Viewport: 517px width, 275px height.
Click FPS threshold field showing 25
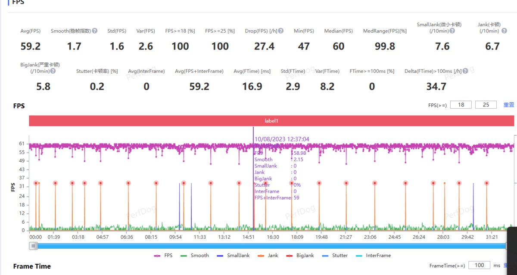[x=486, y=105]
